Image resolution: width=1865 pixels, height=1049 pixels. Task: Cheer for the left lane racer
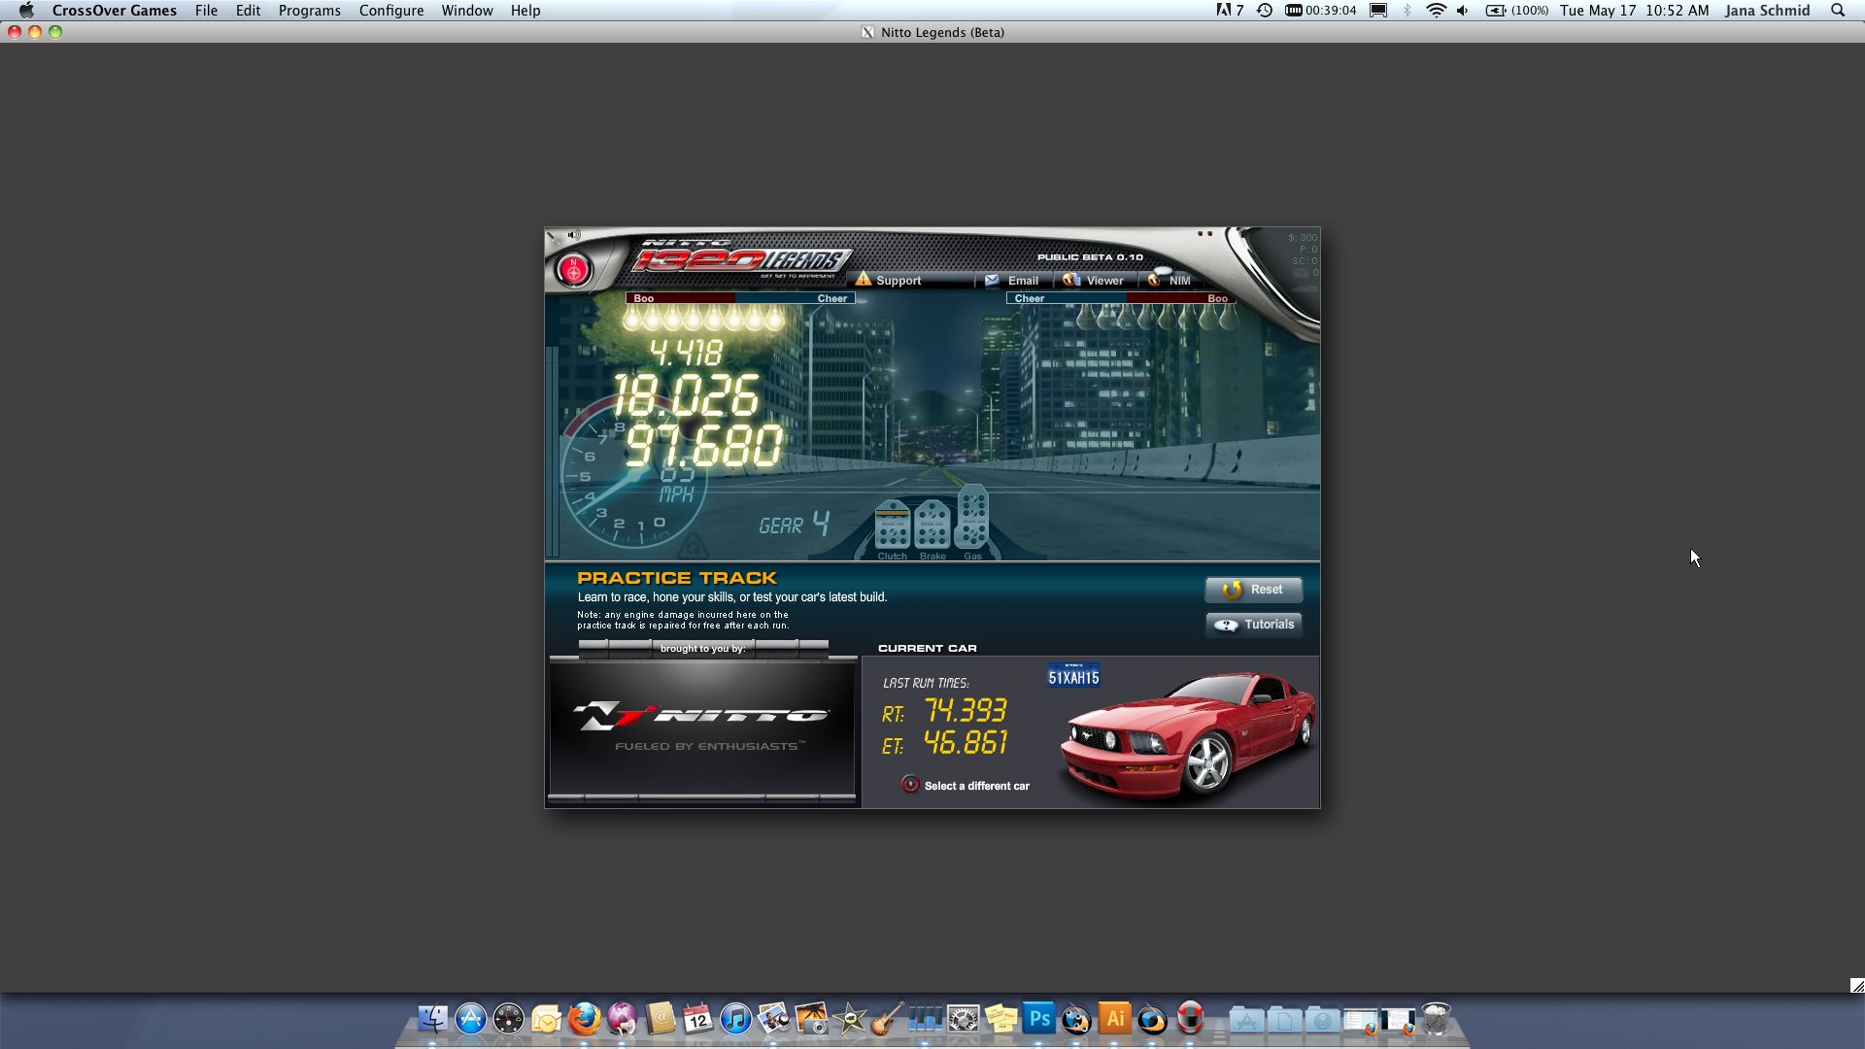tap(831, 298)
